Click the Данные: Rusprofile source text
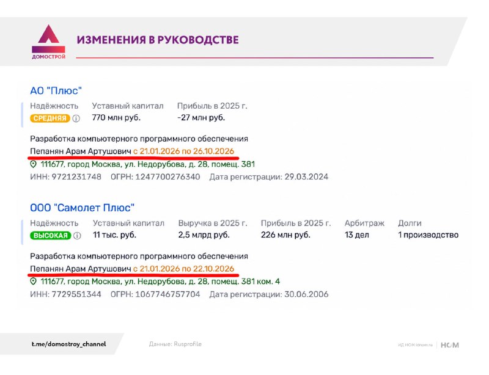489x375 pixels. tap(175, 344)
